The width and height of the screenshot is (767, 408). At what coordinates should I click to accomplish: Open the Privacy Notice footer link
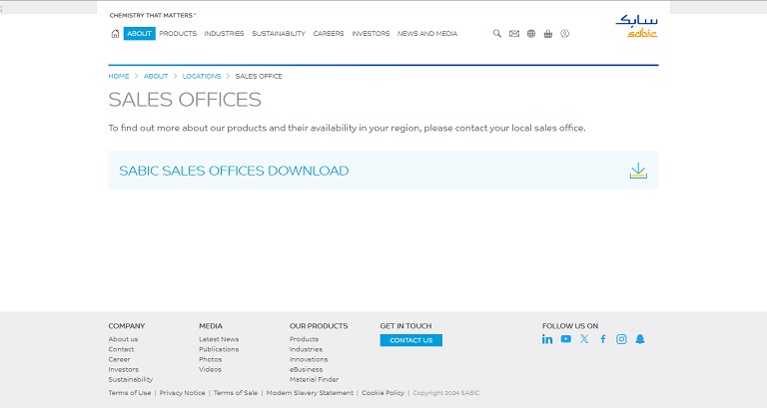pyautogui.click(x=182, y=393)
